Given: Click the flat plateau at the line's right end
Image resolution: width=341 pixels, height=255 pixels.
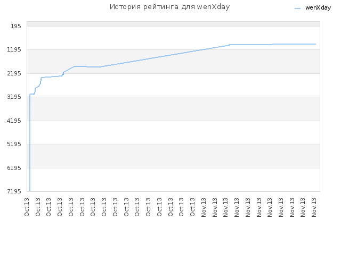Looking at the screenshot, I should point(294,44).
